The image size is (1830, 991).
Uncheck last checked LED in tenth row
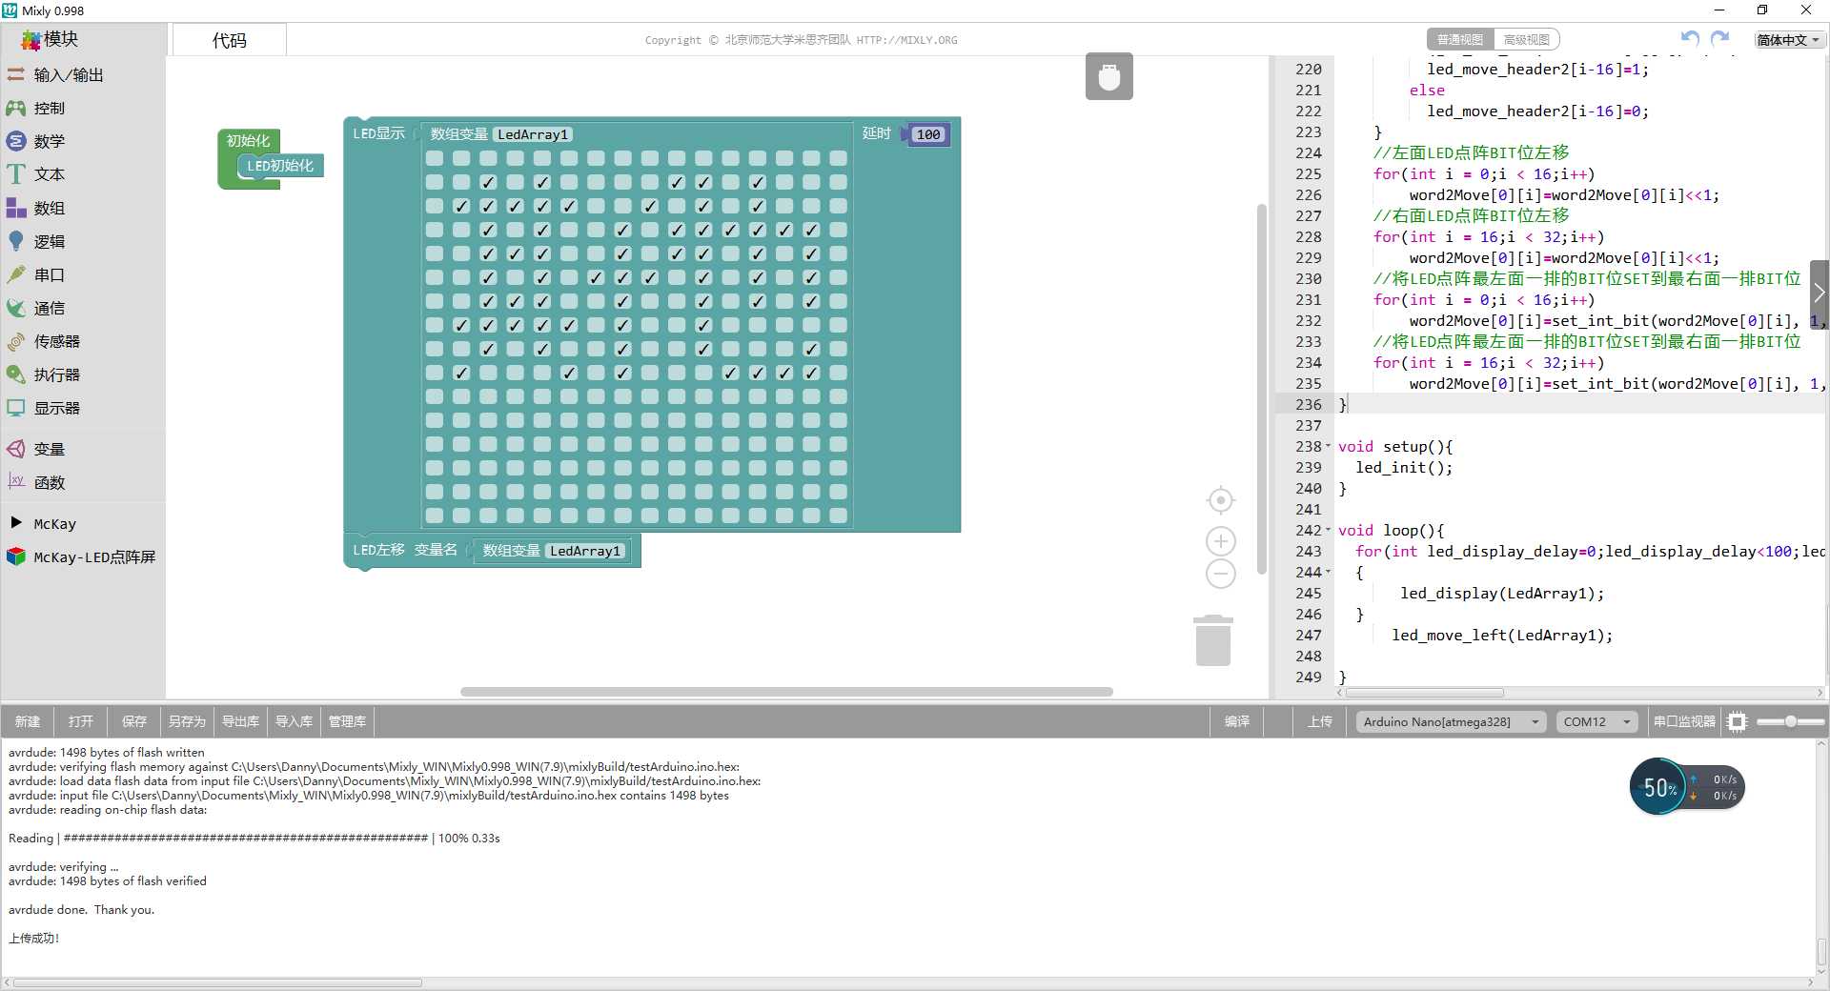[811, 373]
